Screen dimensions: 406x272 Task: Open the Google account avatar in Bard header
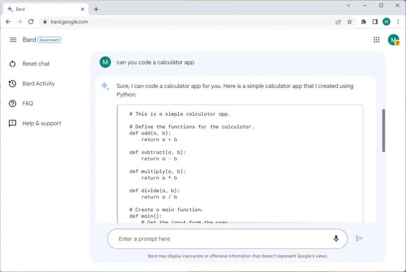tap(394, 40)
